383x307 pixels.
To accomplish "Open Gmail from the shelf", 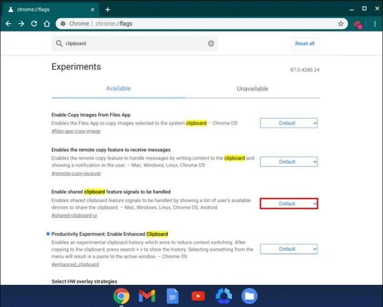I will pos(147,296).
